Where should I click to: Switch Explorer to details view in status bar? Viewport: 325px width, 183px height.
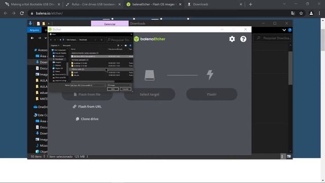[282, 157]
